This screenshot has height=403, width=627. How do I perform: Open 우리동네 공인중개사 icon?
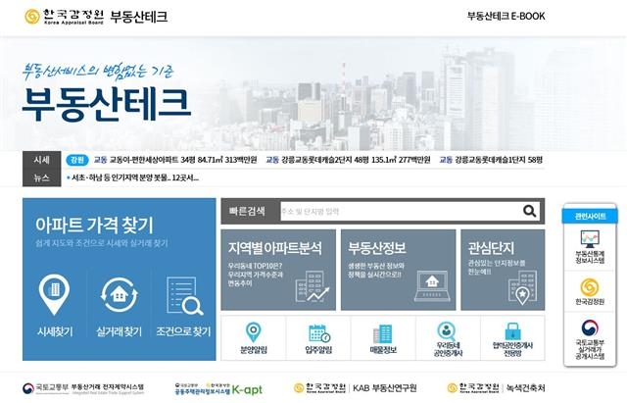pos(447,333)
